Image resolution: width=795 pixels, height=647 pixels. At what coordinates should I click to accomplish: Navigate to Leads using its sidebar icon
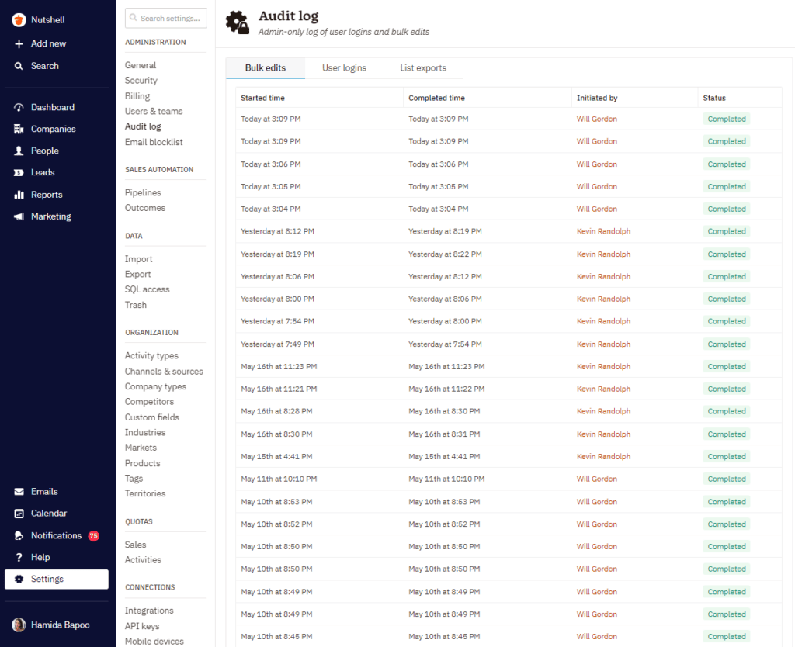click(18, 172)
